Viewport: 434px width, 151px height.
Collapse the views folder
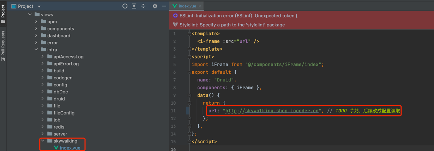(30, 14)
